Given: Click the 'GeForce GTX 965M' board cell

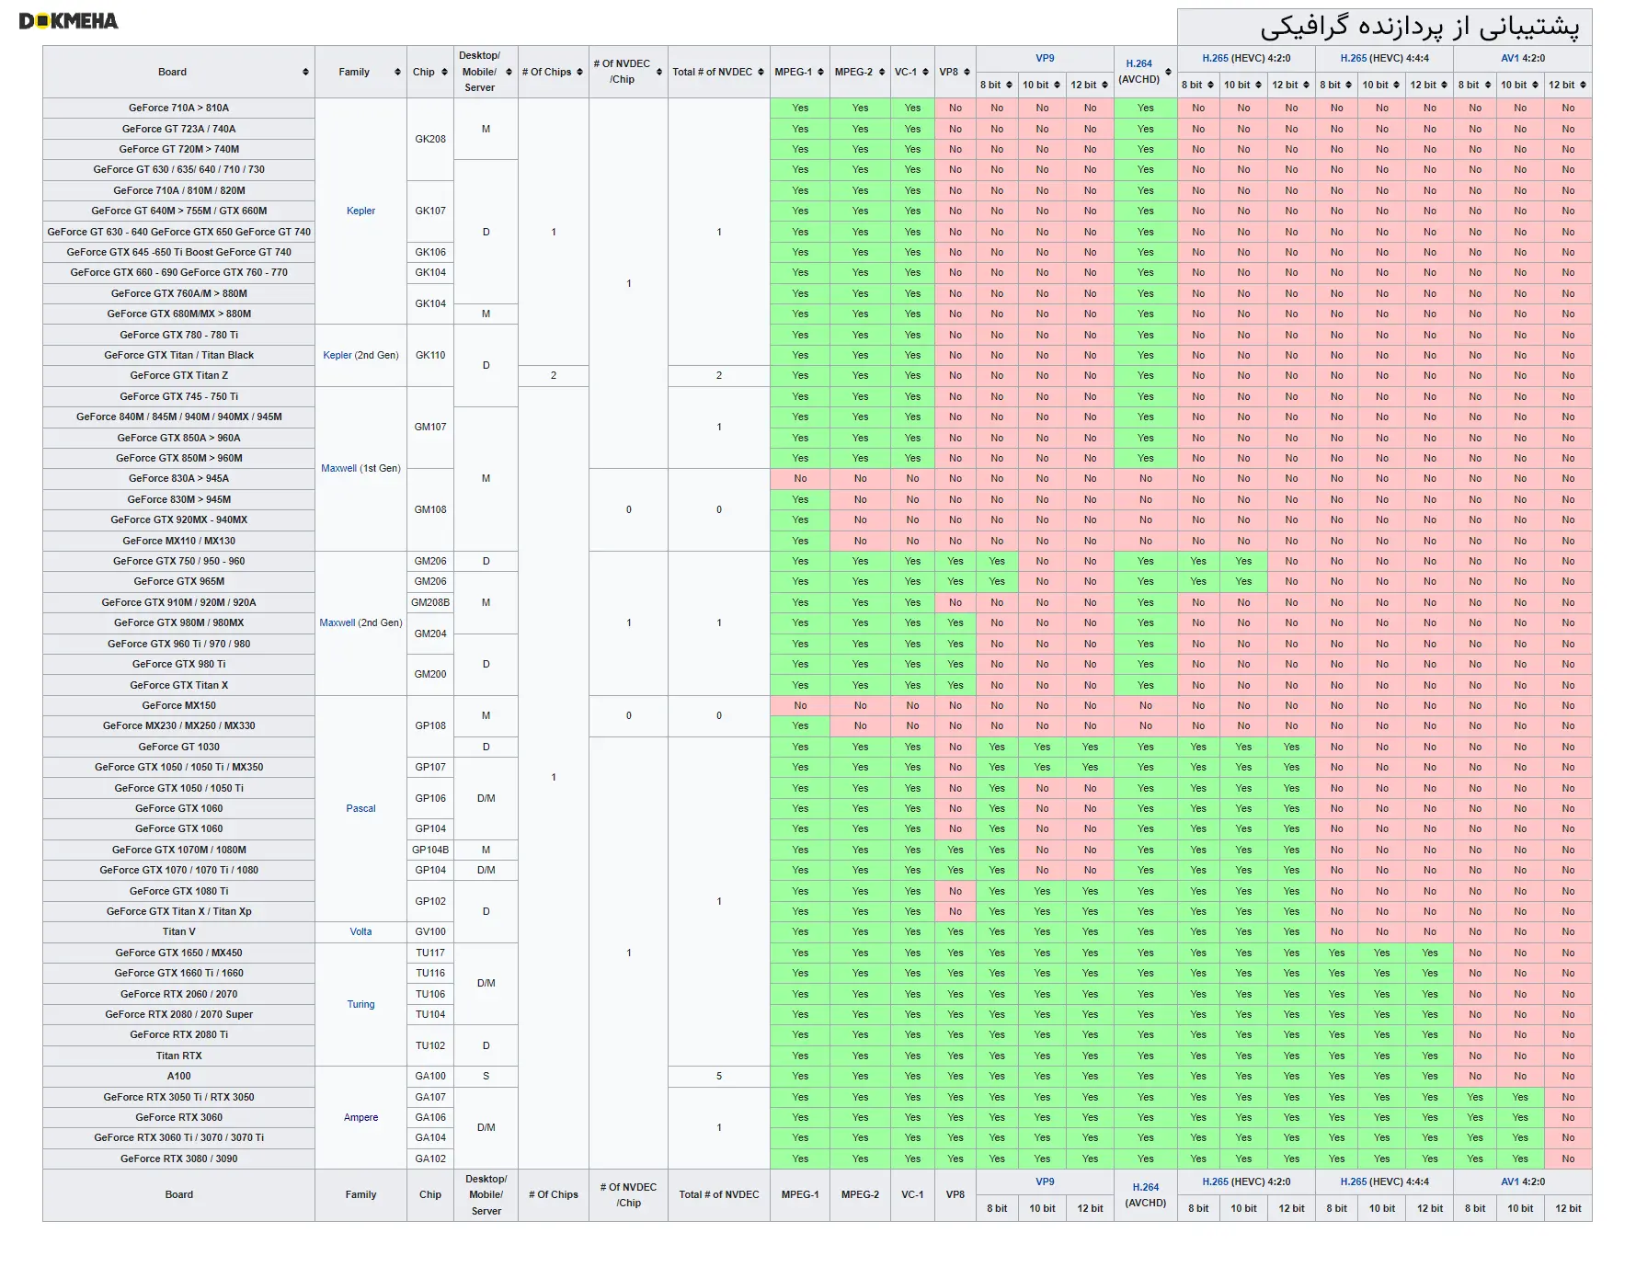Looking at the screenshot, I should (x=178, y=581).
